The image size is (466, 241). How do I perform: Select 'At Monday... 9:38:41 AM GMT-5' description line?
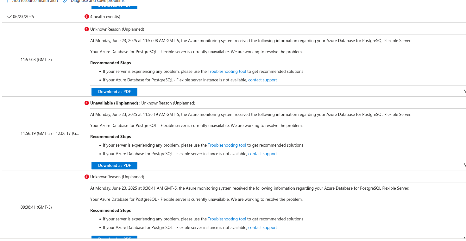[250, 188]
